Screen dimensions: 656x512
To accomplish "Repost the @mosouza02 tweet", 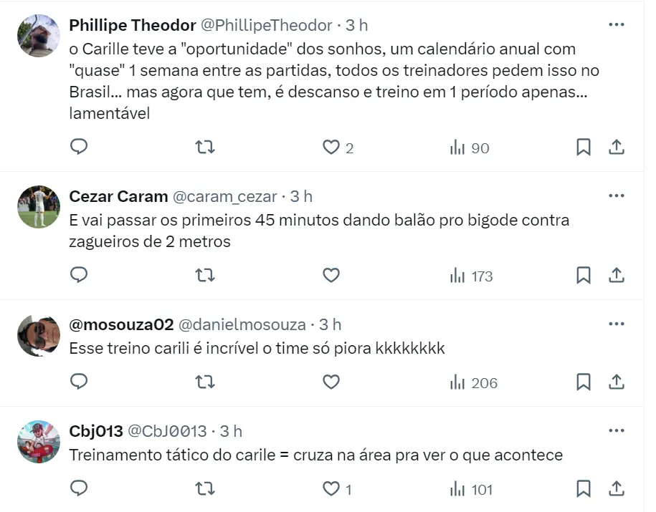I will click(x=205, y=382).
